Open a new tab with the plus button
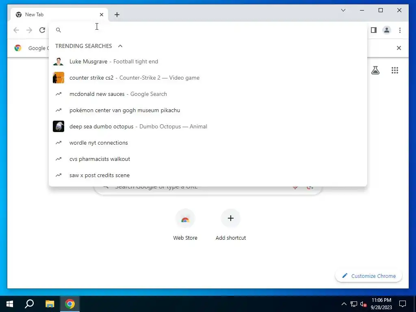Screen dimensions: 416x312 click(117, 15)
